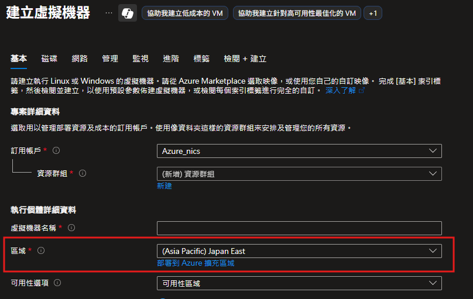Open the Copilot icon button
Viewport: 473px width, 299px height.
(128, 13)
